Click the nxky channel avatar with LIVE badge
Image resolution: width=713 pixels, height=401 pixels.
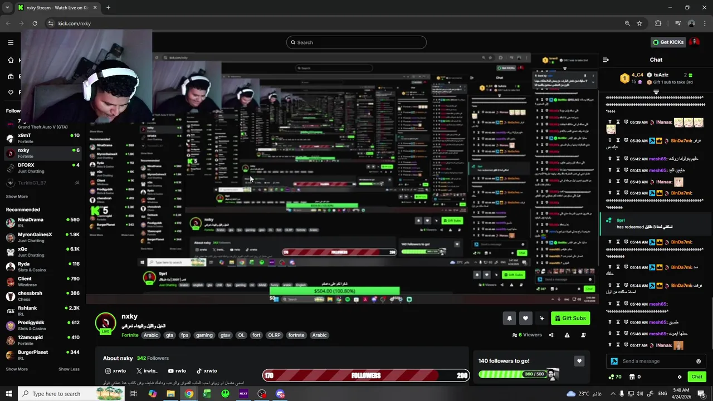tap(105, 324)
